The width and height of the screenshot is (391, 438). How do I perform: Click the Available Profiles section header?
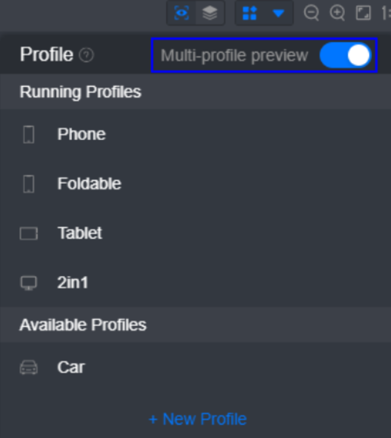[x=83, y=325]
